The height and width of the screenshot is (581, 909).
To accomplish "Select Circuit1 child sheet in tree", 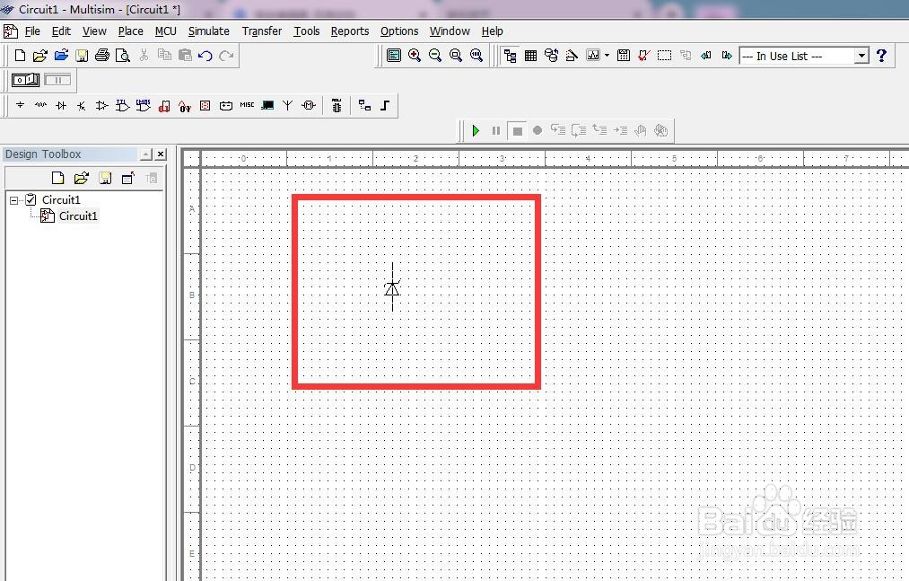I will [78, 216].
